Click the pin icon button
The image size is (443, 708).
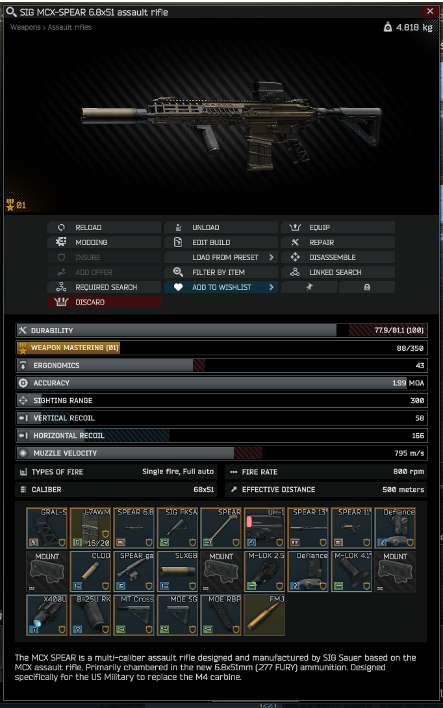point(309,287)
